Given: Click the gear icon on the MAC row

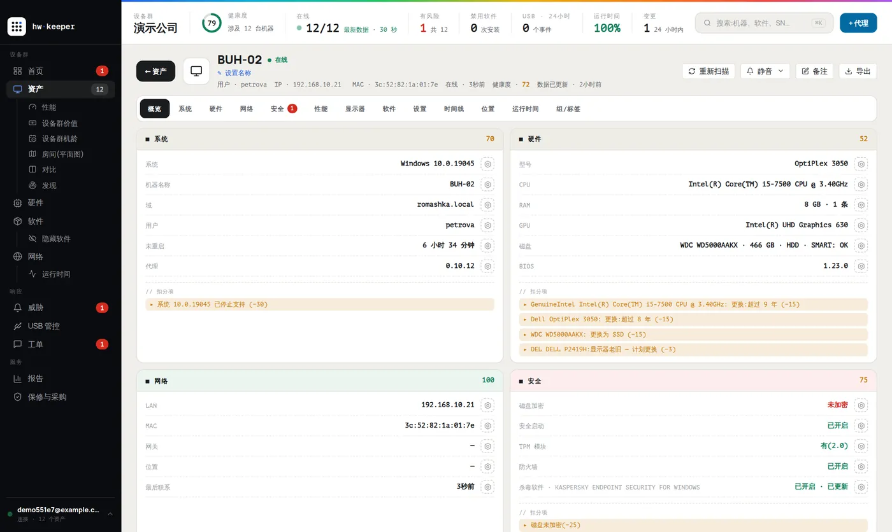Looking at the screenshot, I should (x=487, y=426).
